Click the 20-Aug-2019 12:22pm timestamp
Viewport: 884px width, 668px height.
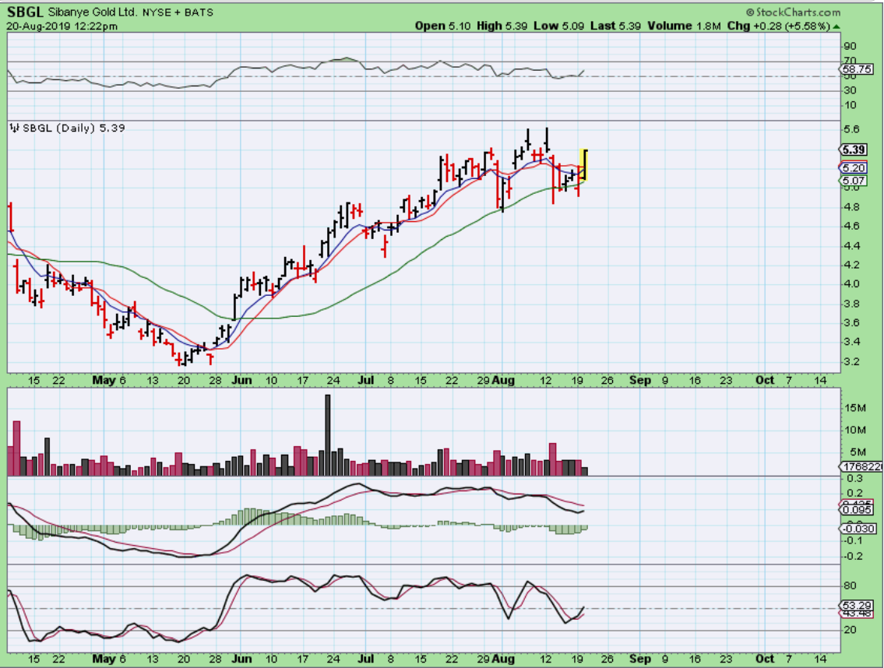(62, 26)
